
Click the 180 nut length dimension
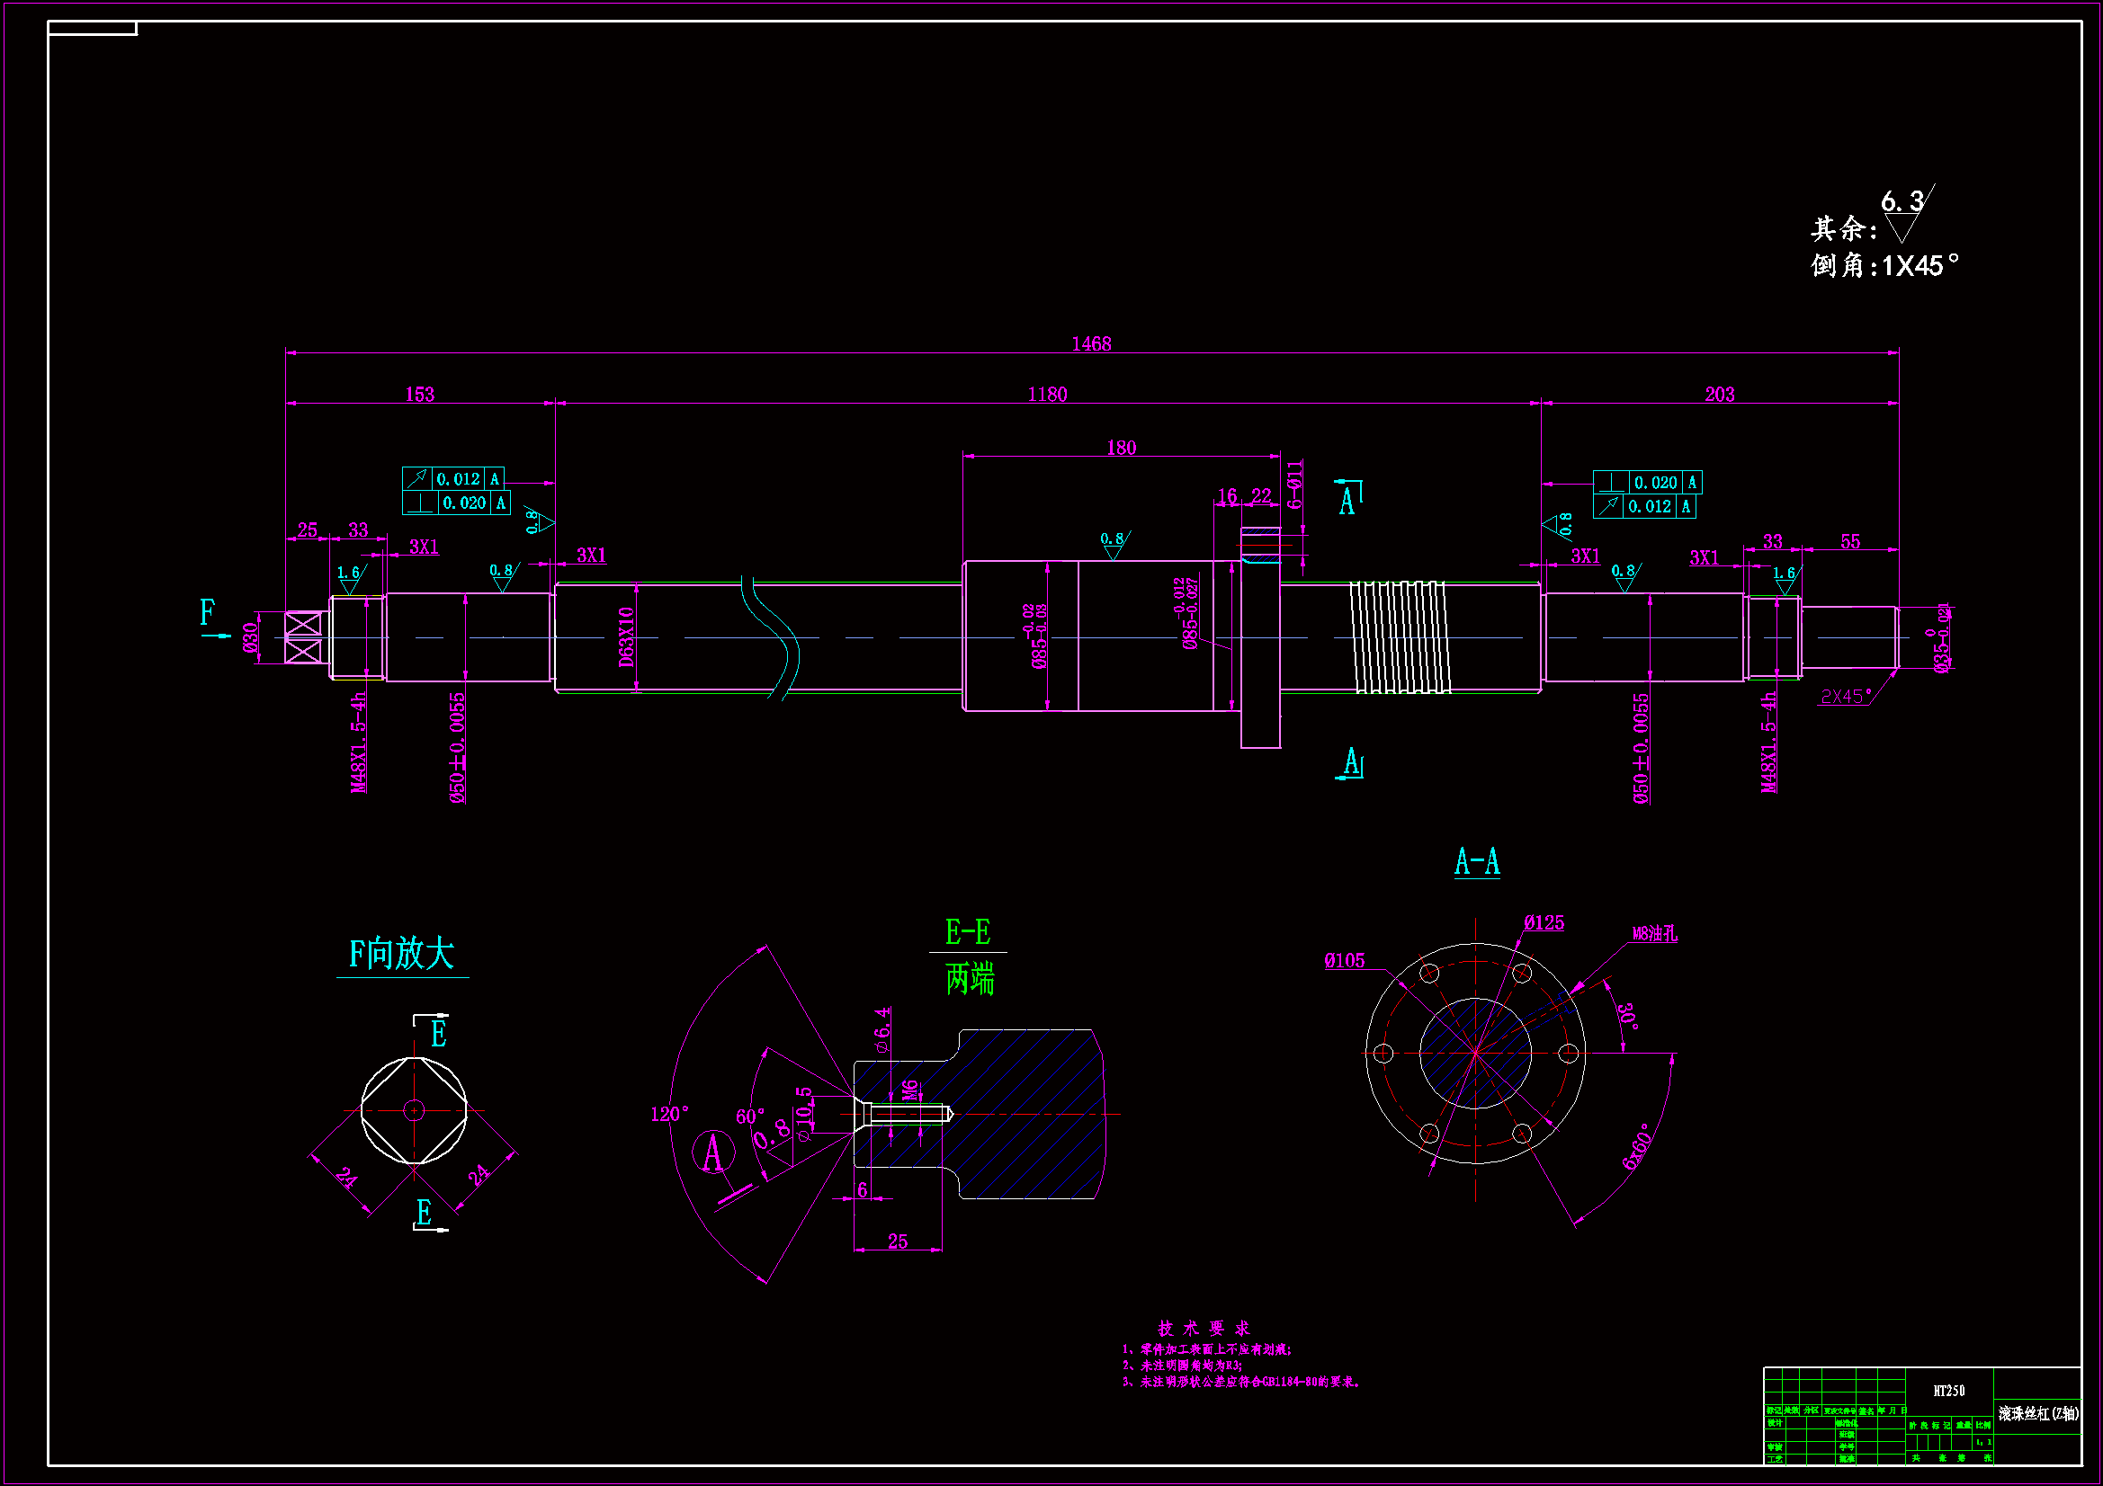(1120, 447)
